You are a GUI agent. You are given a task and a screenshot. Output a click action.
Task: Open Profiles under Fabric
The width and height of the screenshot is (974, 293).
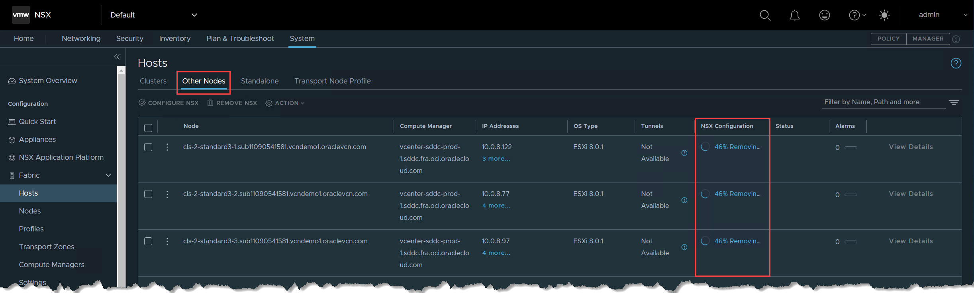tap(31, 229)
